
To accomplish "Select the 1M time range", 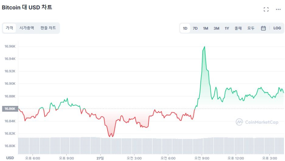I will [205, 28].
